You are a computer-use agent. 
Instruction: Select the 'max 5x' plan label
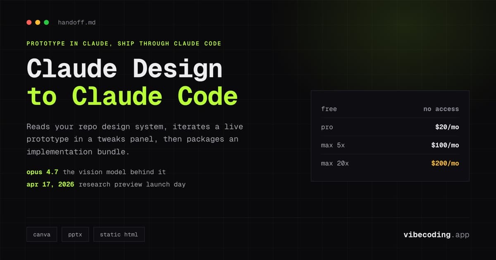[333, 145]
